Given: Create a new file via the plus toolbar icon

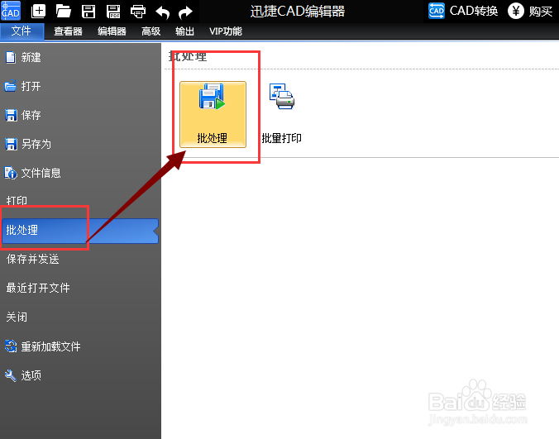Looking at the screenshot, I should [x=38, y=11].
